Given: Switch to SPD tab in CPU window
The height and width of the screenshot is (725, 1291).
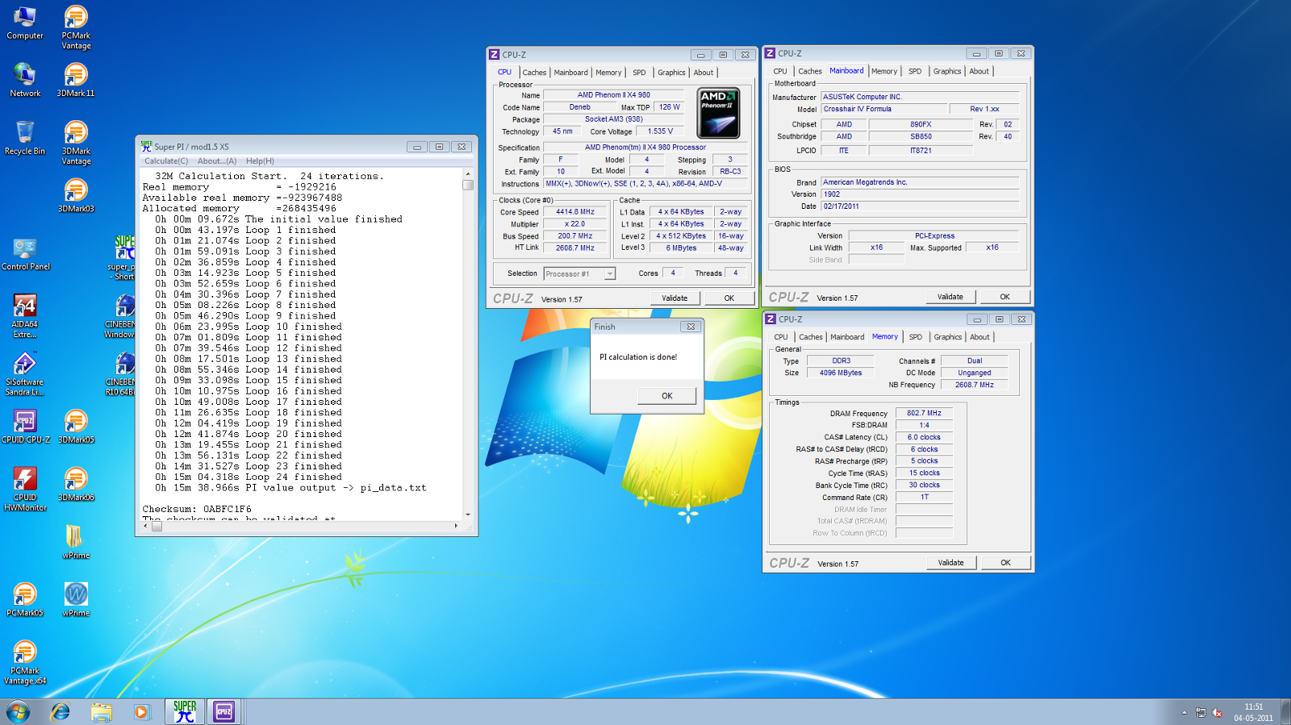Looking at the screenshot, I should [x=639, y=73].
